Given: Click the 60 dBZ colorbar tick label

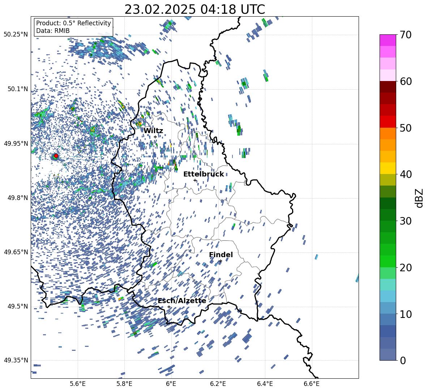Looking at the screenshot, I should coord(406,81).
